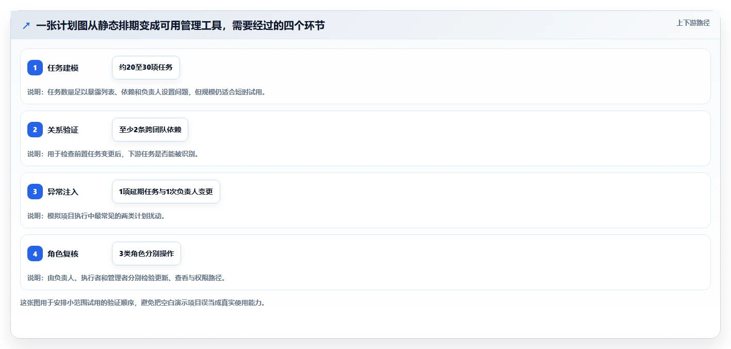Click the 异常注入 step title
The width and height of the screenshot is (731, 349).
pos(63,192)
